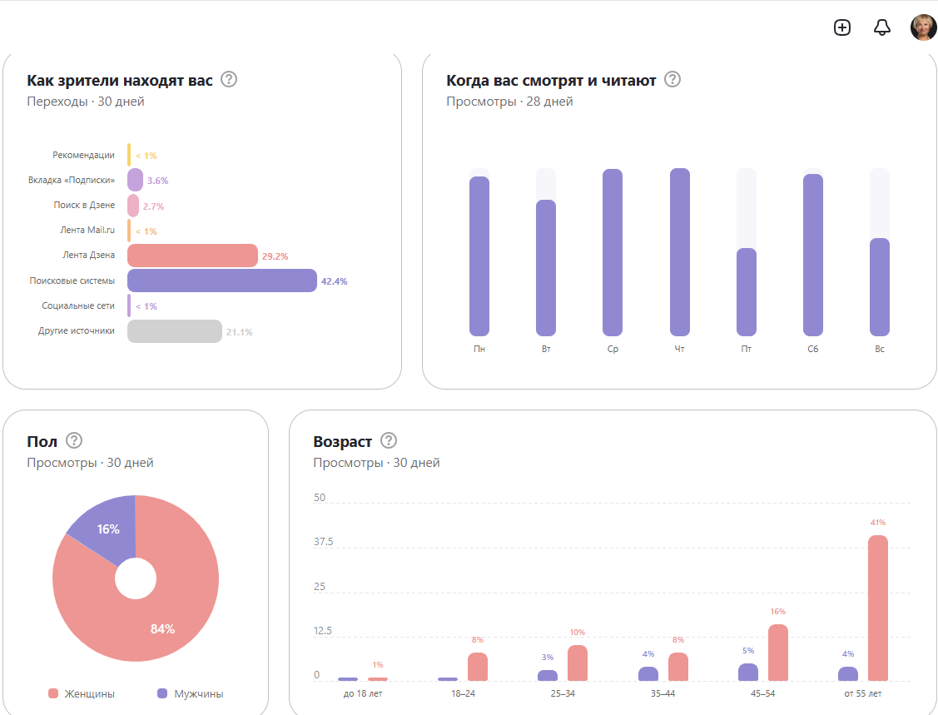Click the '18–24' axis label

point(463,693)
